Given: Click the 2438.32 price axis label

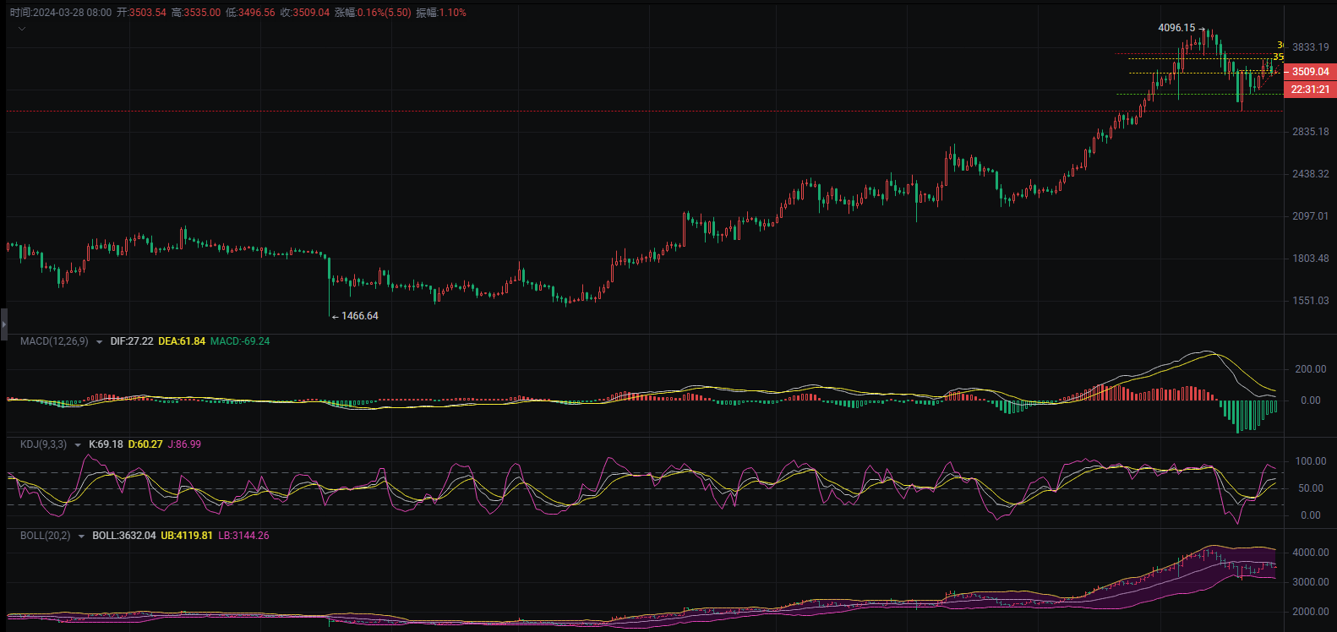Looking at the screenshot, I should (1310, 174).
